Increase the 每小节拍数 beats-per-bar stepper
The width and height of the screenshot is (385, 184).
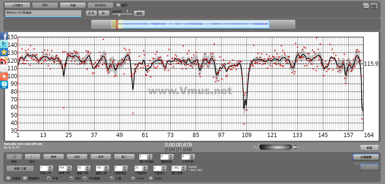point(150,156)
